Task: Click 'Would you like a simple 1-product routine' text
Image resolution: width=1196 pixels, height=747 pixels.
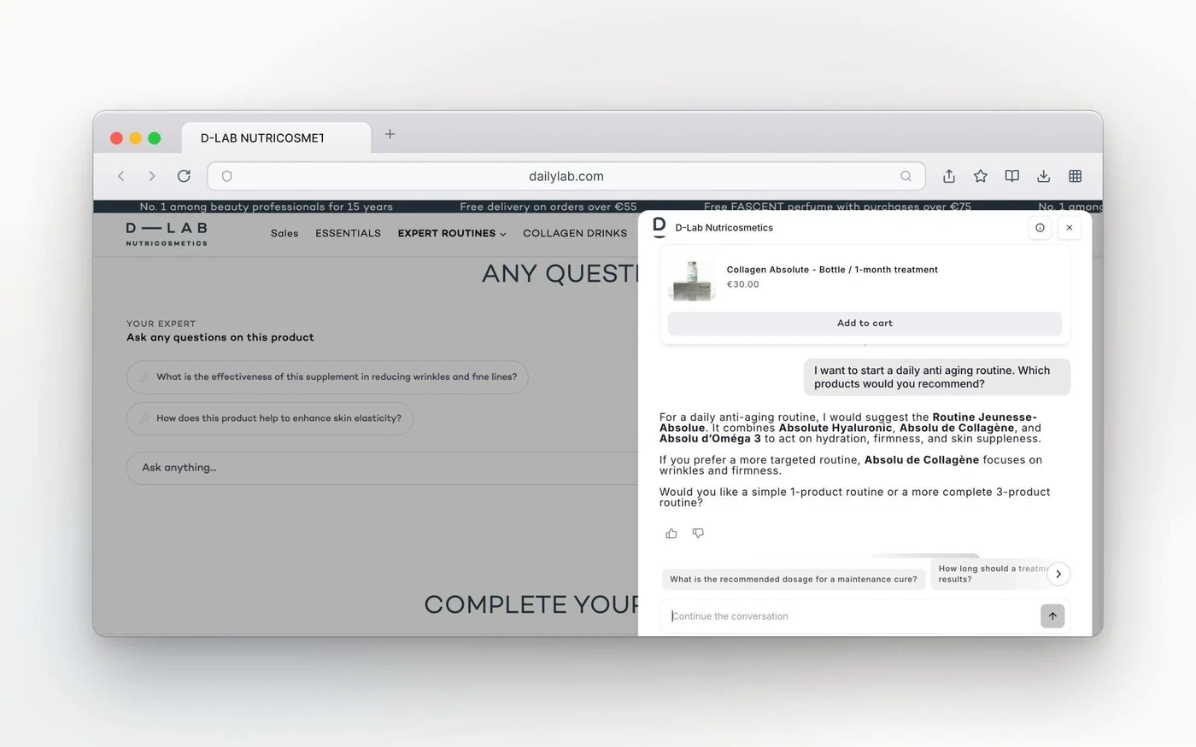Action: 854,497
